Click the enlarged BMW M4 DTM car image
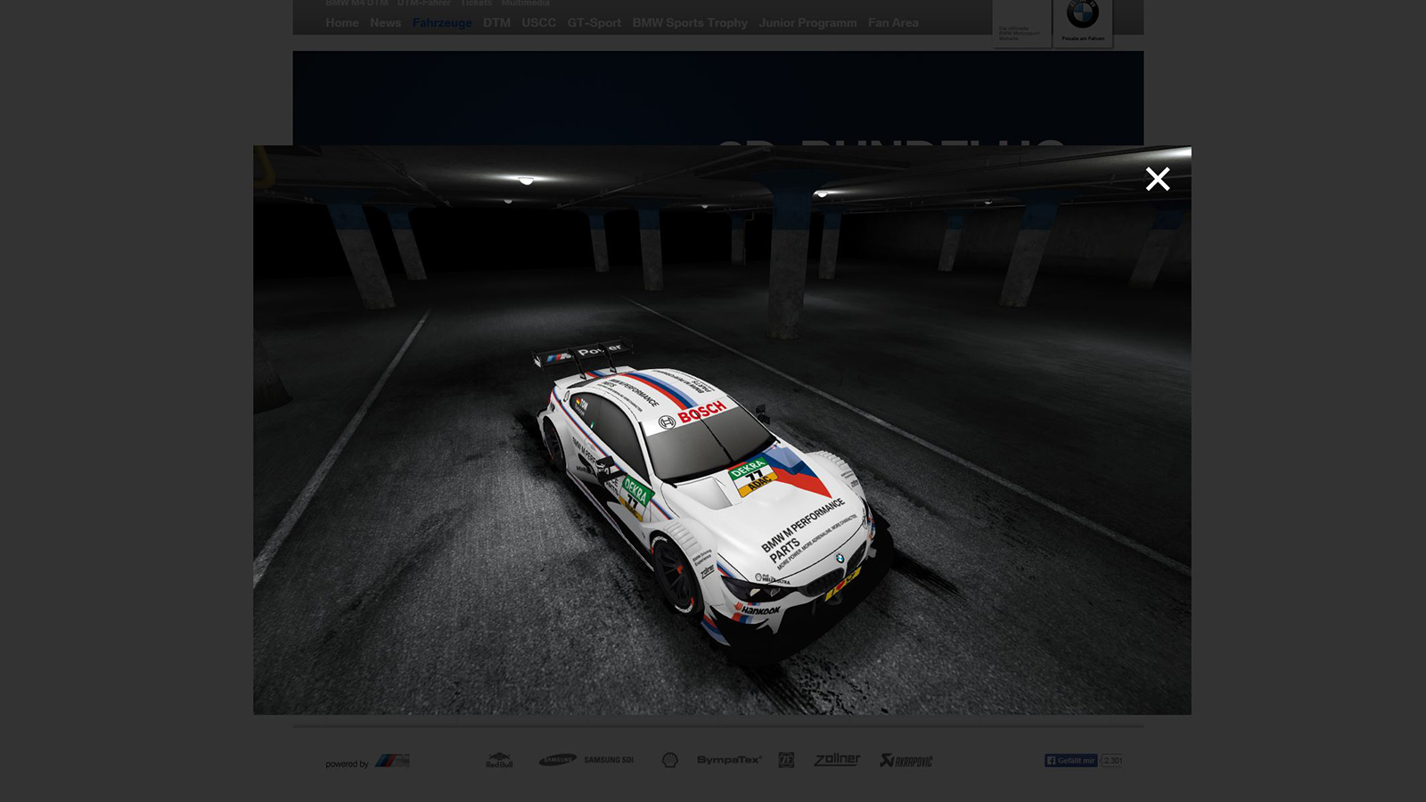 click(722, 430)
